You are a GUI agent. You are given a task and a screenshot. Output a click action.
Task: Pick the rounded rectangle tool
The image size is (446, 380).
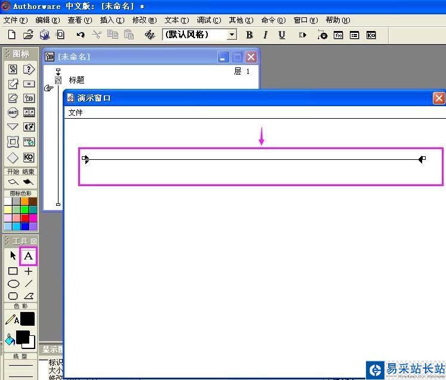(13, 296)
